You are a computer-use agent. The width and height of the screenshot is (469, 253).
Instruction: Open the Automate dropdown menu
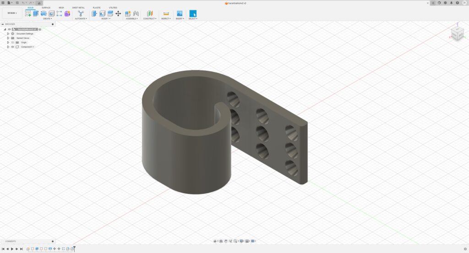[x=81, y=19]
